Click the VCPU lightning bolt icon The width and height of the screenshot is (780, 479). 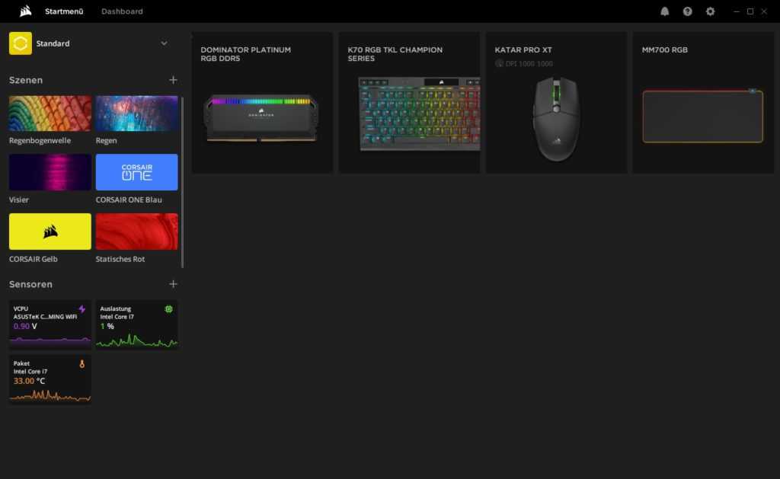82,309
